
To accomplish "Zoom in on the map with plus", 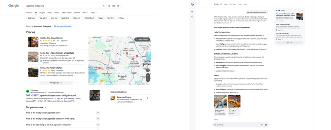I will (x=148, y=75).
